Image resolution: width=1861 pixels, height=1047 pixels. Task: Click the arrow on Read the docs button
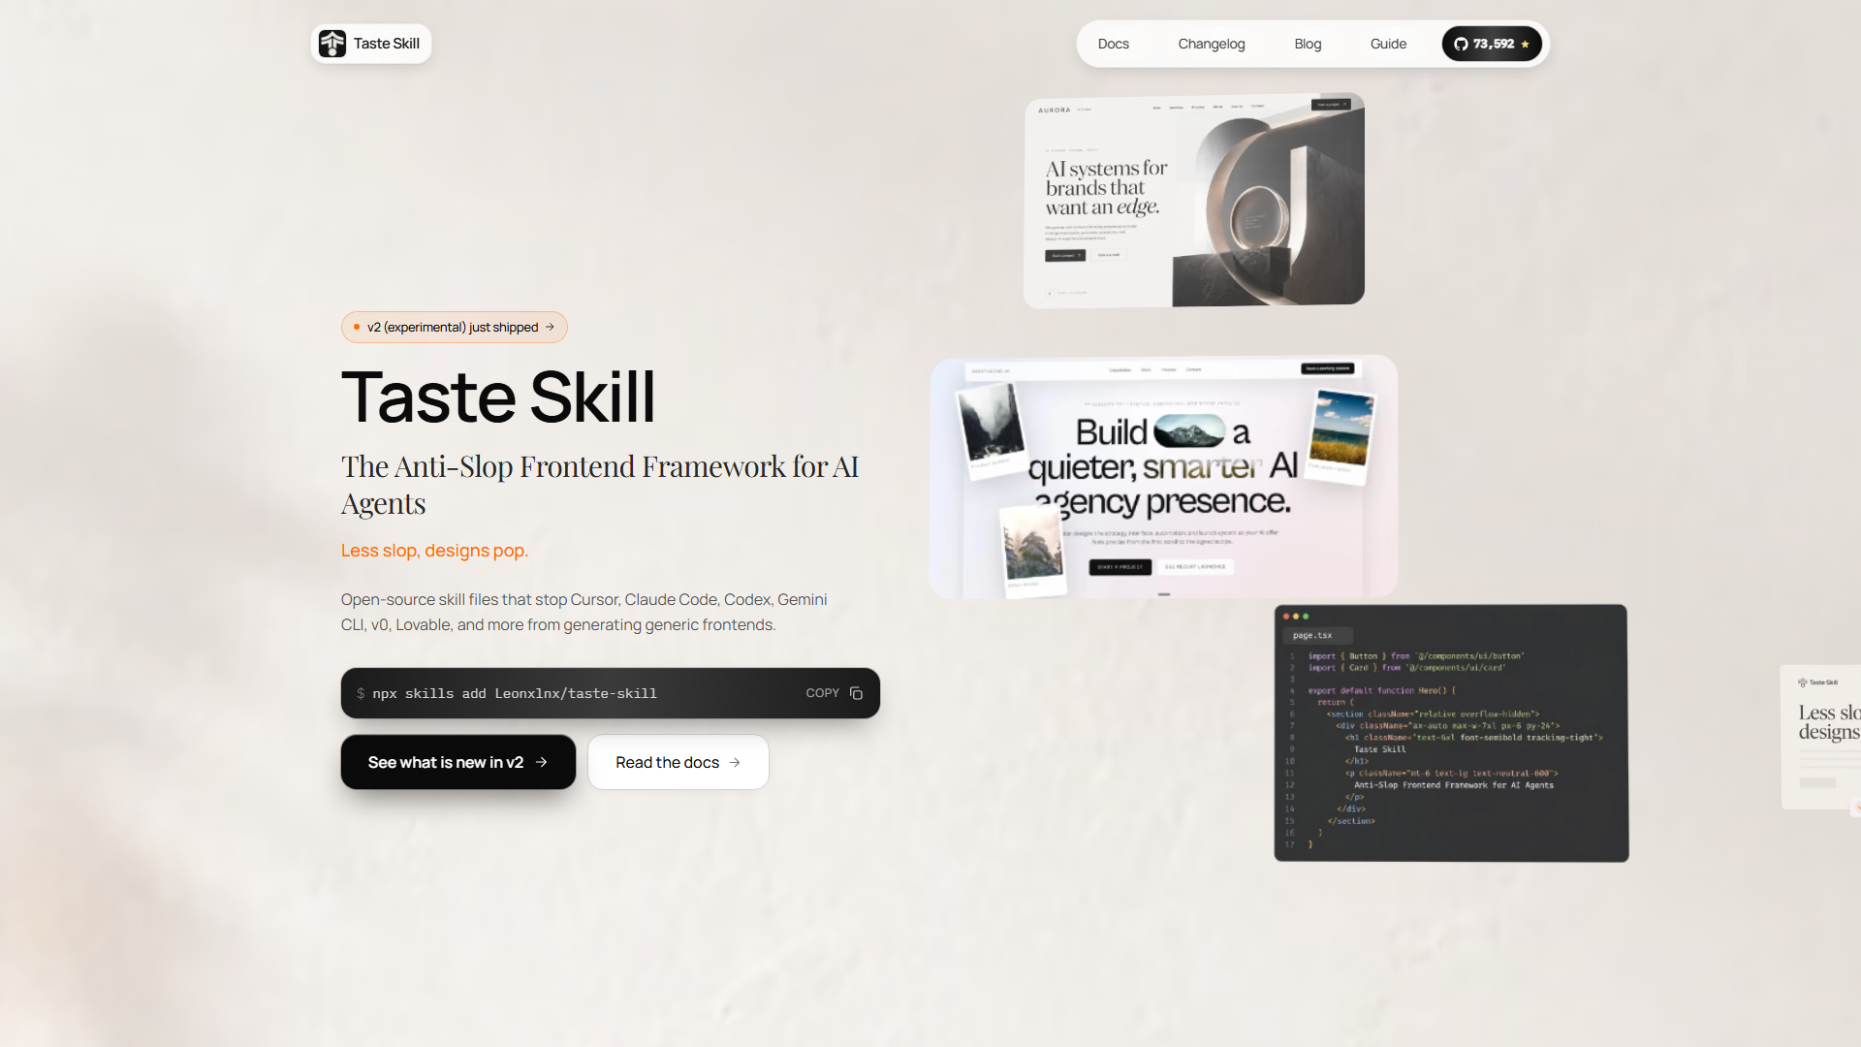coord(735,762)
